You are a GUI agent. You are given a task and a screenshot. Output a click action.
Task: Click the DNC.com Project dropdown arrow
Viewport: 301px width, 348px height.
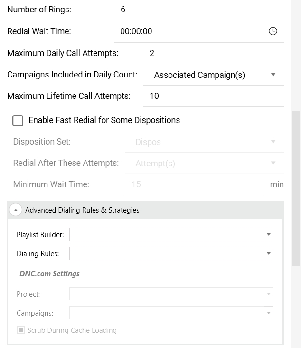click(269, 294)
